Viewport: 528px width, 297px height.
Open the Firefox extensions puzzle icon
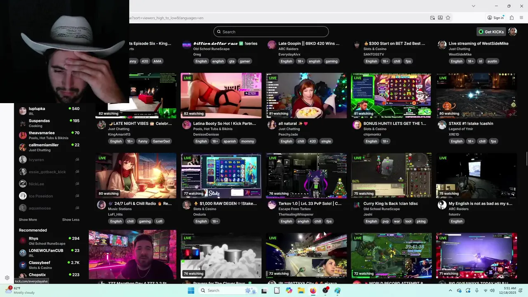511,18
